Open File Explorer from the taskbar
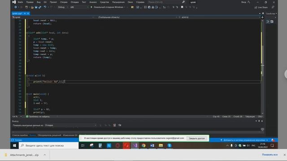 click(161, 145)
